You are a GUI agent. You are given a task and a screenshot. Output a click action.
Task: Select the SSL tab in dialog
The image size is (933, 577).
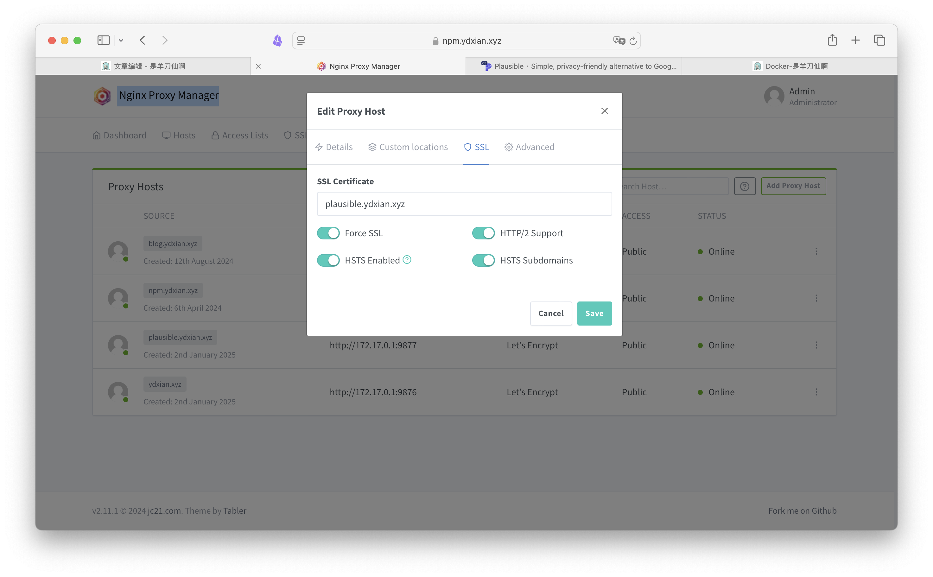(476, 147)
